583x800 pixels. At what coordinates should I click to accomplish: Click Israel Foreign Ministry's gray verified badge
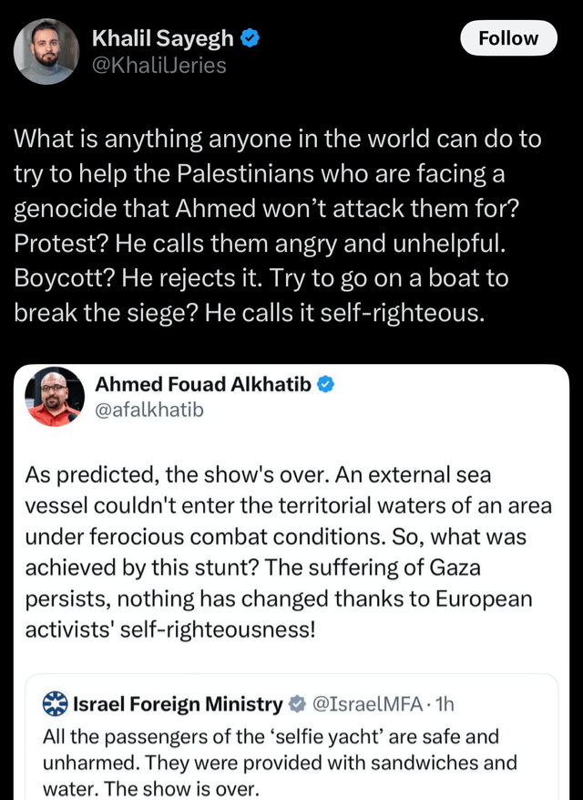tap(297, 703)
